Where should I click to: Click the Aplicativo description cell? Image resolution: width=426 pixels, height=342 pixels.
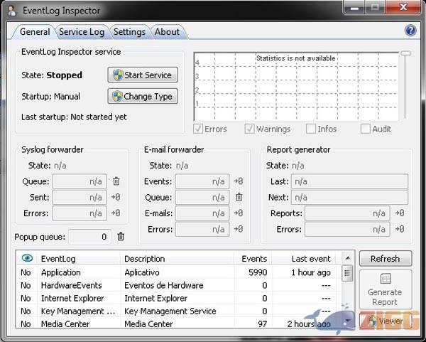[142, 272]
